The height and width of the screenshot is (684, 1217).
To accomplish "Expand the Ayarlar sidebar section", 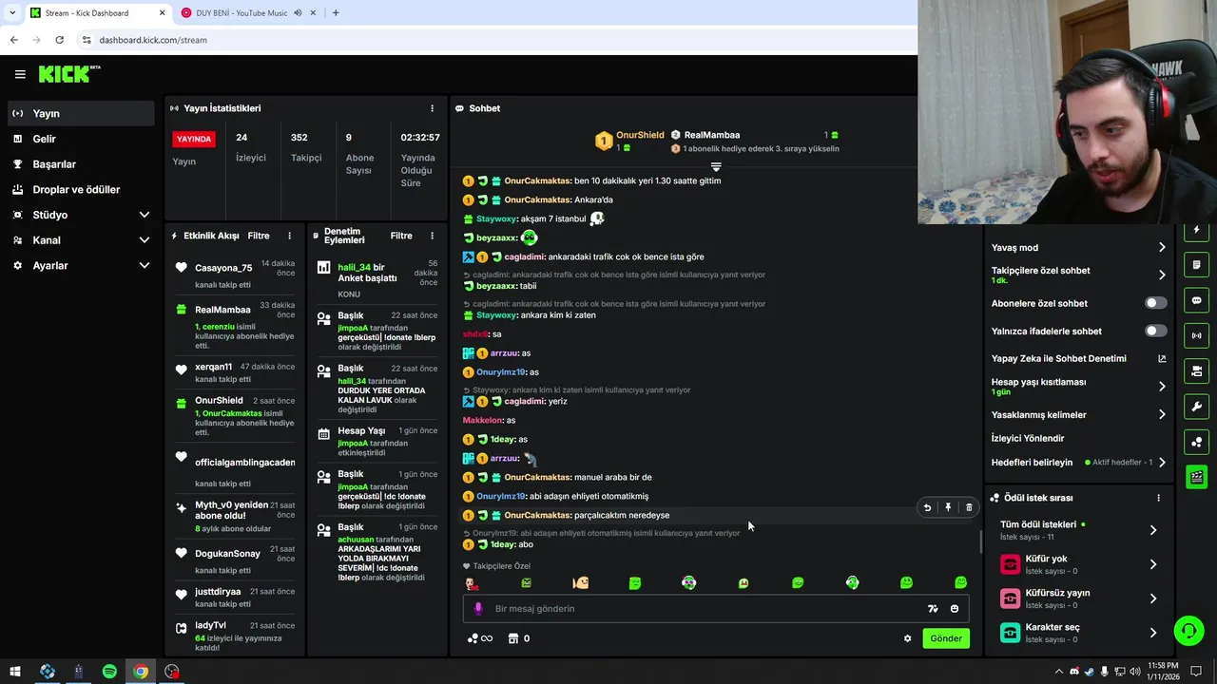I will tap(145, 266).
